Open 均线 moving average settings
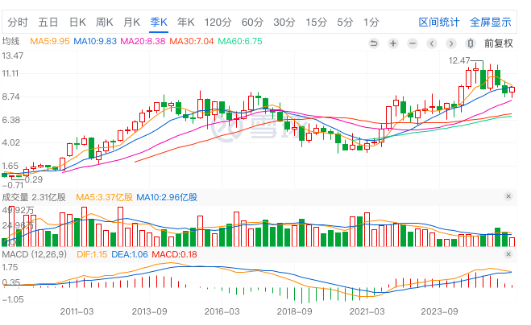 click(10, 41)
